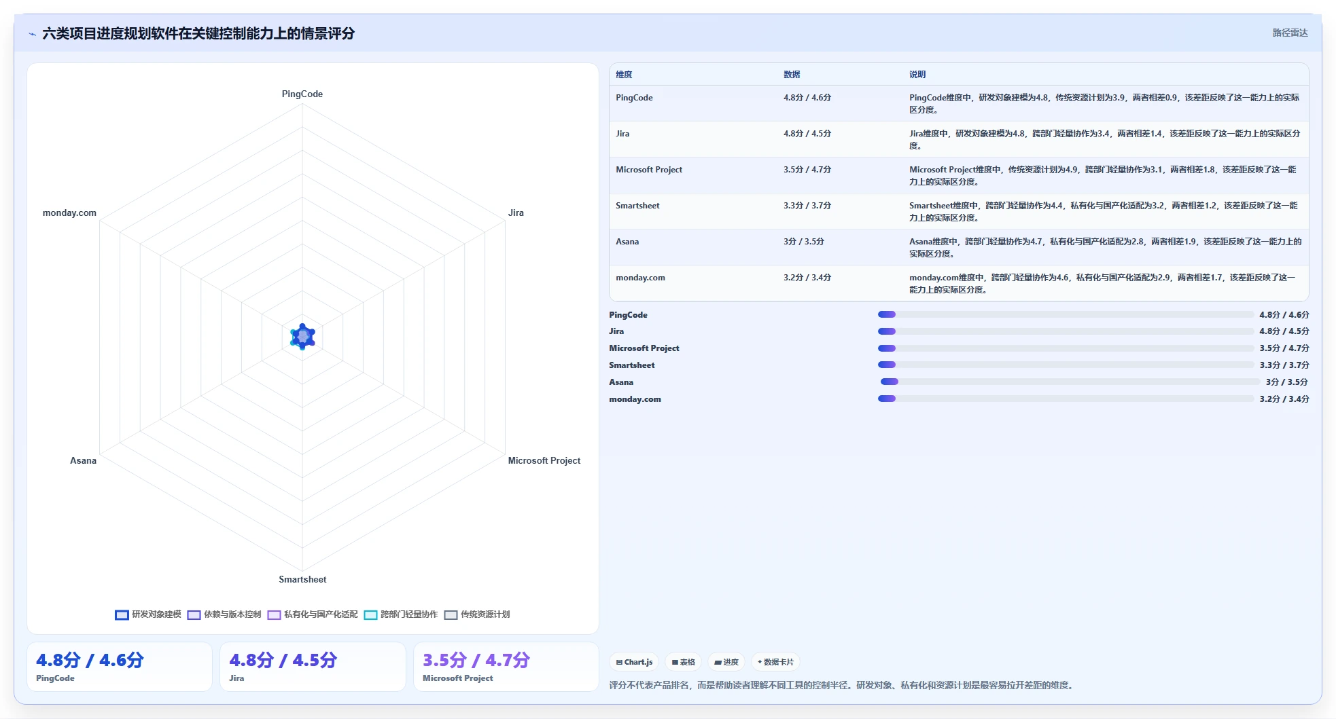
Task: Select the Microsoft Project cell in the table
Action: click(x=693, y=175)
